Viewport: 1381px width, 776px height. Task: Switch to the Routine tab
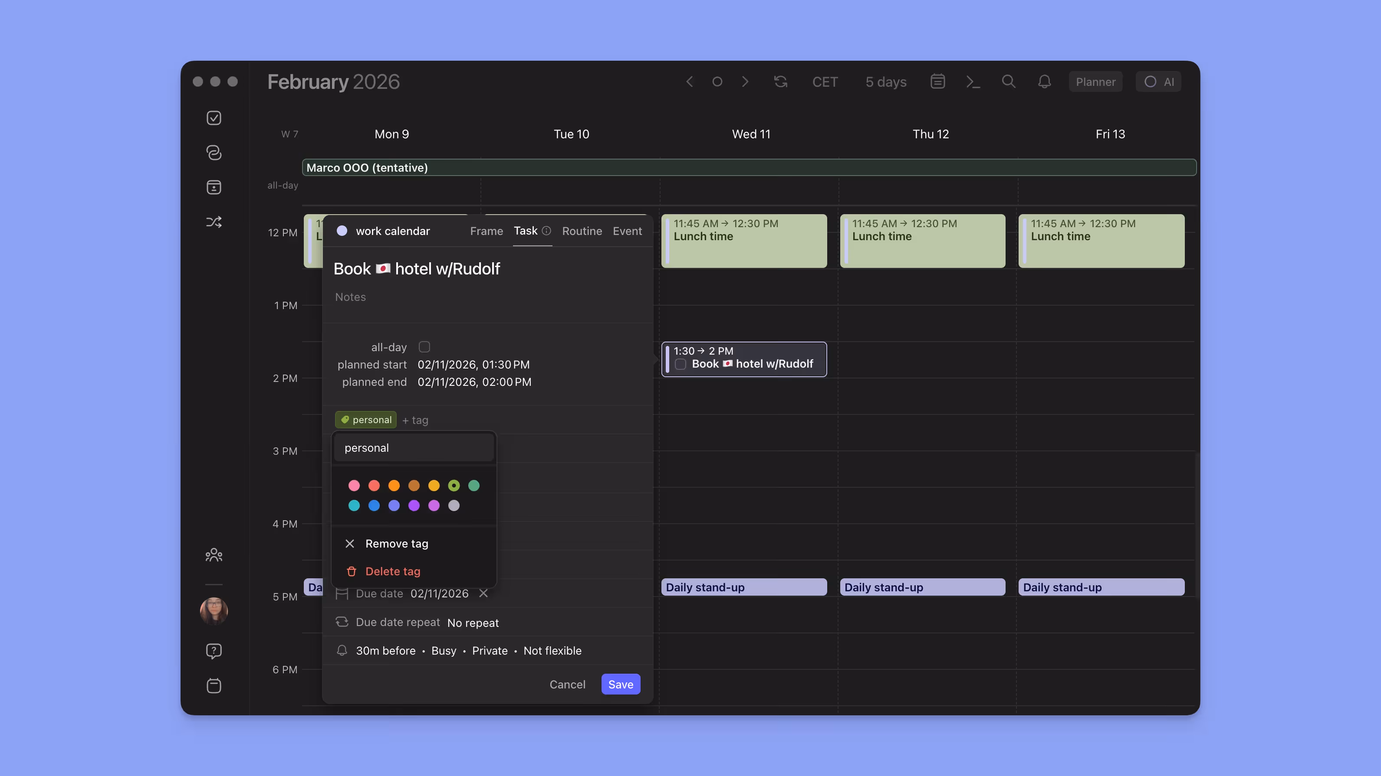[x=582, y=231]
